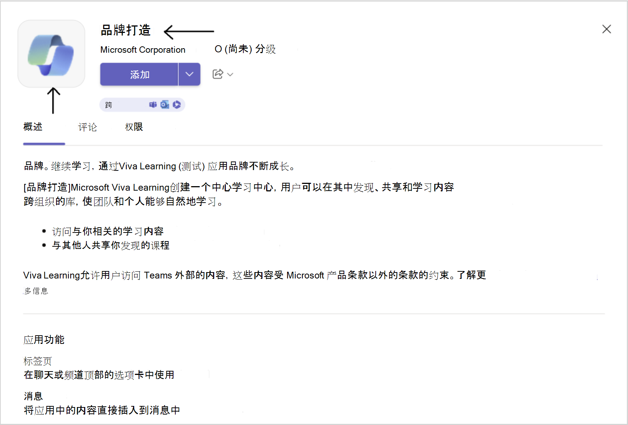This screenshot has width=628, height=425.
Task: Click the 添加 button
Action: click(x=139, y=74)
